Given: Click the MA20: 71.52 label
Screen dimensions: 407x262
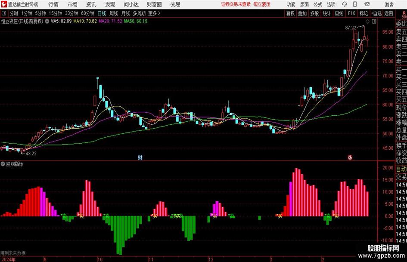Looking at the screenshot, I should (x=110, y=21).
